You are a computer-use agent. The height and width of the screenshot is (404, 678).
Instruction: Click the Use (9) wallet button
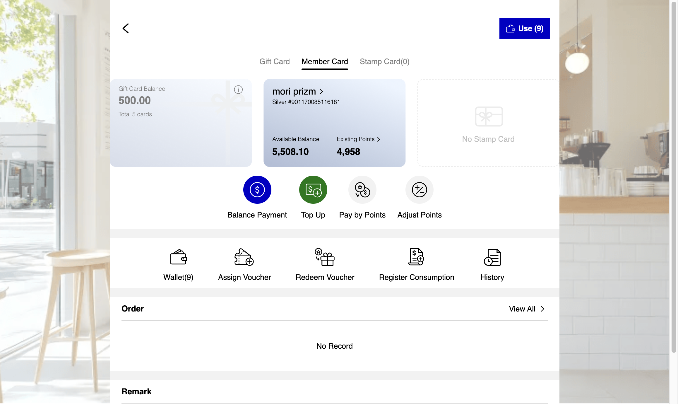pos(524,28)
